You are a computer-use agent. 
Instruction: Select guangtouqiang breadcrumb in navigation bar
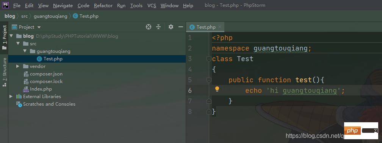pos(50,16)
